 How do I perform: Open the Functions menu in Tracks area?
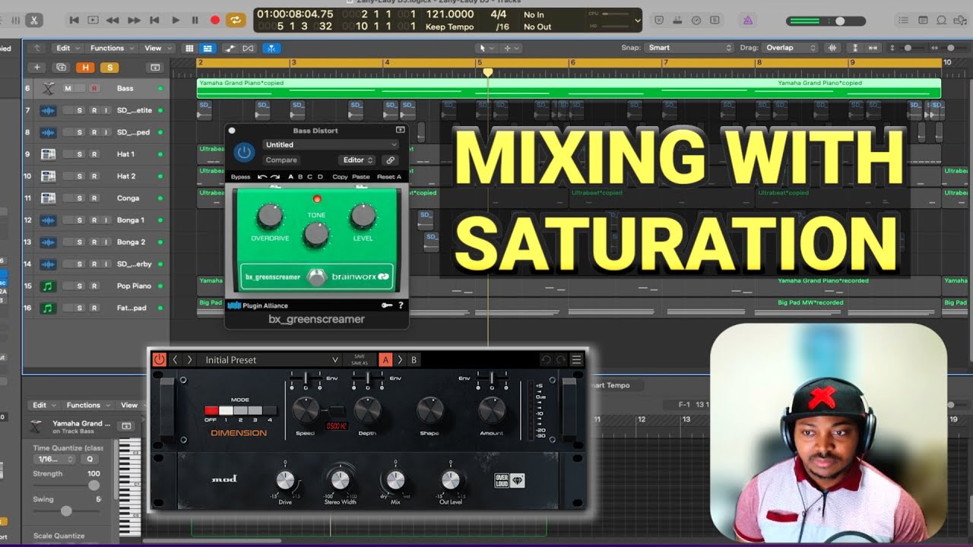point(111,48)
